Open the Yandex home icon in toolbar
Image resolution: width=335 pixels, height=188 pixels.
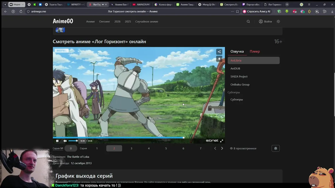[x=13, y=11]
